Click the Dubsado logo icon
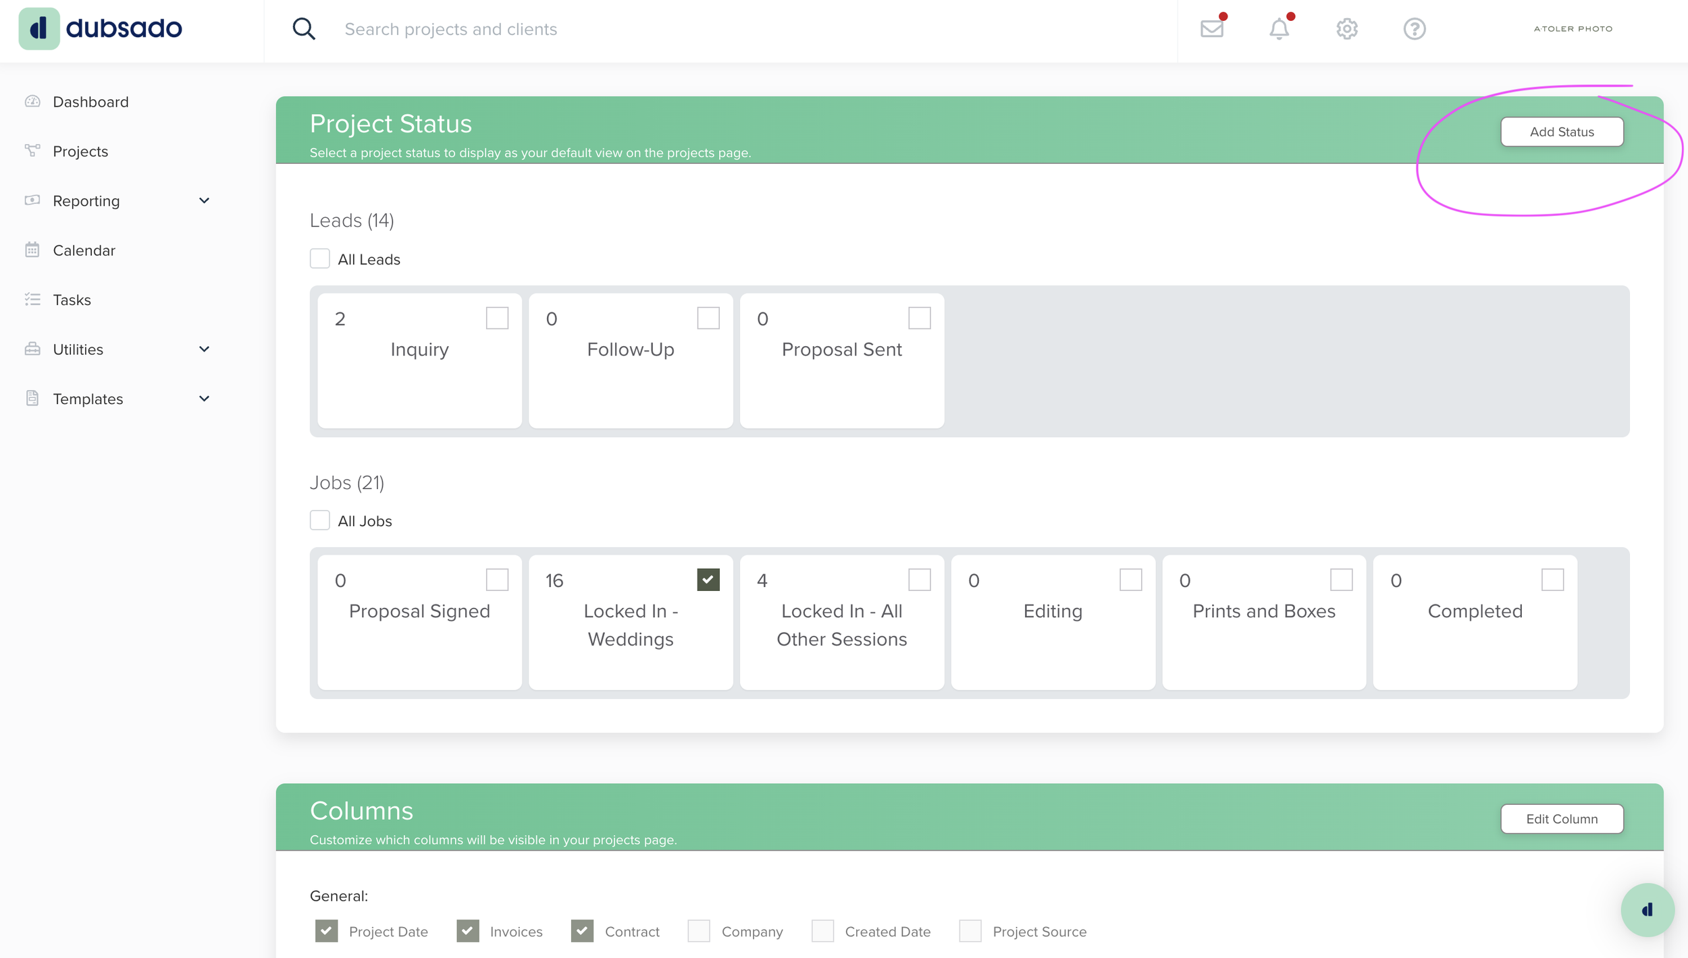This screenshot has width=1688, height=958. 38,29
